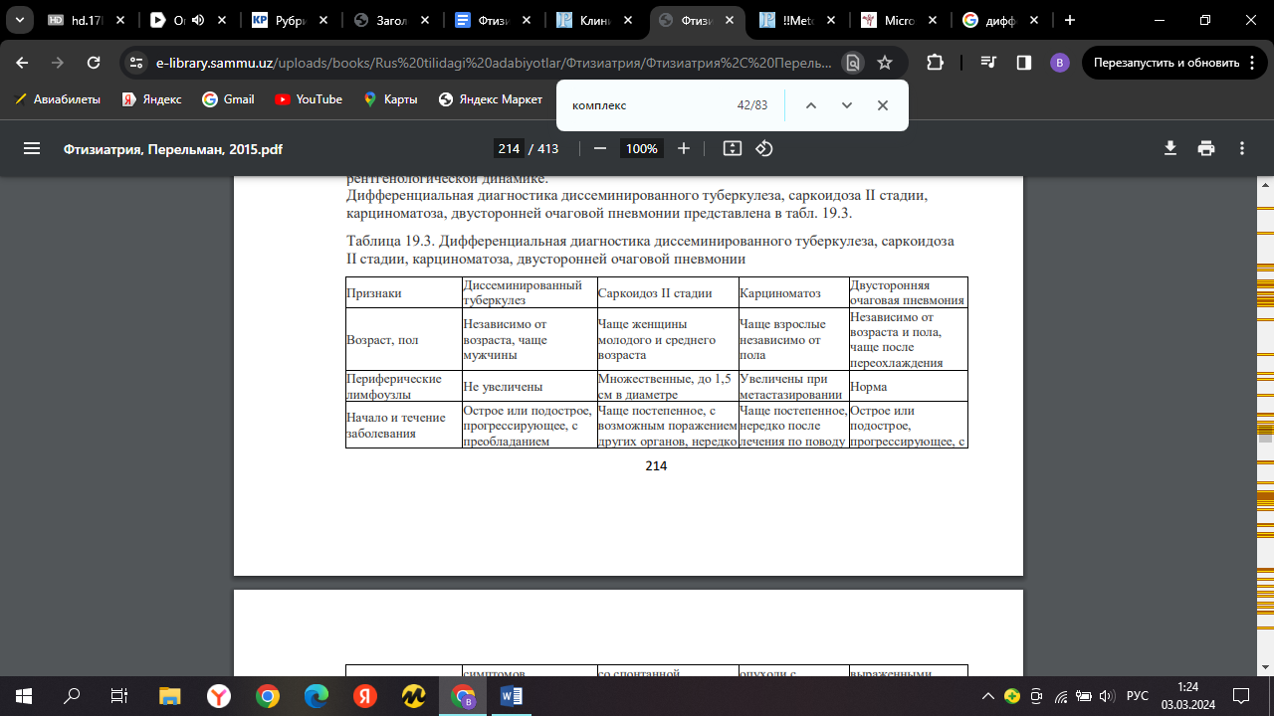The height and width of the screenshot is (716, 1274).
Task: Open the notification center
Action: [x=1241, y=696]
